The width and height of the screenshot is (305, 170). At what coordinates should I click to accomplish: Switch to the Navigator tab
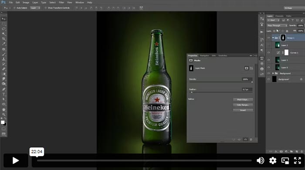coord(204,56)
